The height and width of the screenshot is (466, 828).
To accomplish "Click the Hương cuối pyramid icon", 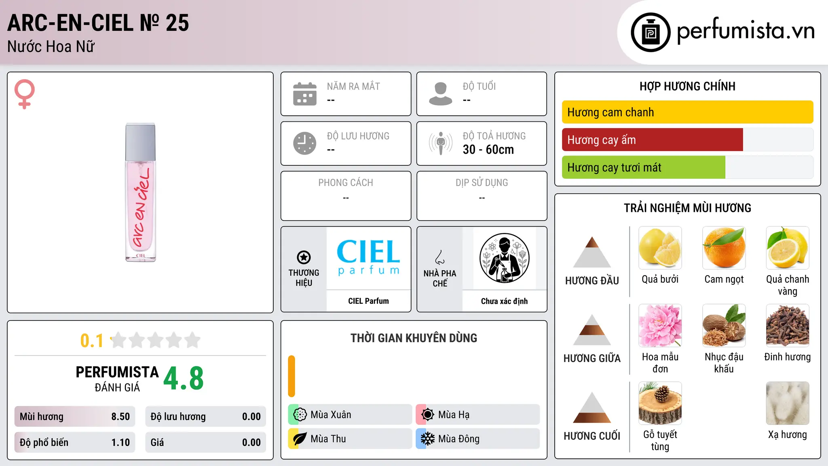I will (x=592, y=407).
